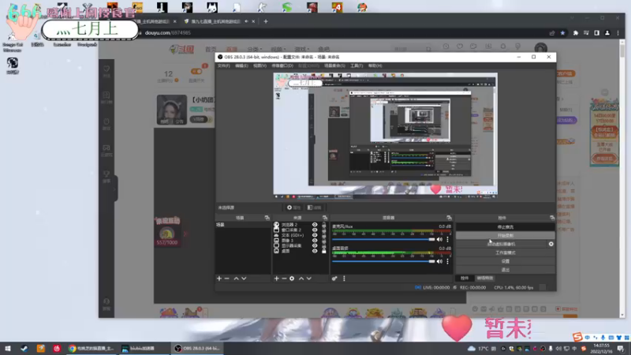Open the 工具(T) menu in OBS
This screenshot has width=631, height=355.
[357, 65]
